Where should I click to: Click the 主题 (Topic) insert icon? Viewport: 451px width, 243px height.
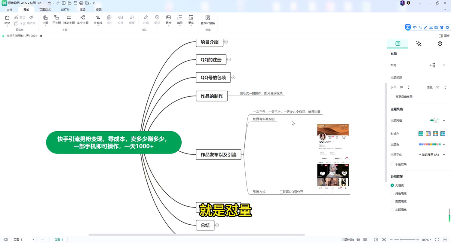click(45, 18)
